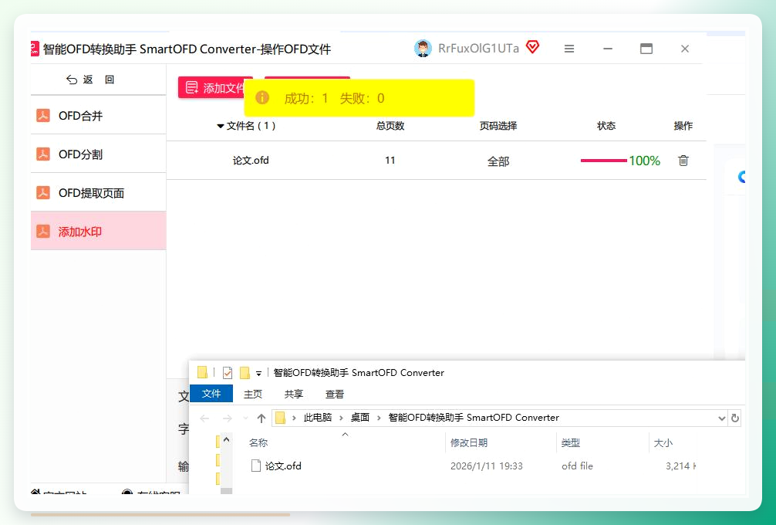This screenshot has width=776, height=525.
Task: Click the 返回 back arrow button
Action: [90, 80]
